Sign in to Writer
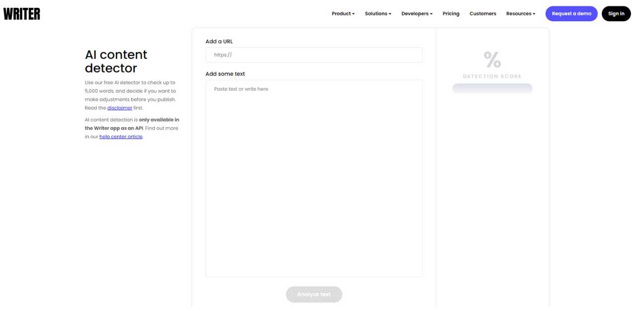The width and height of the screenshot is (636, 311). click(616, 13)
